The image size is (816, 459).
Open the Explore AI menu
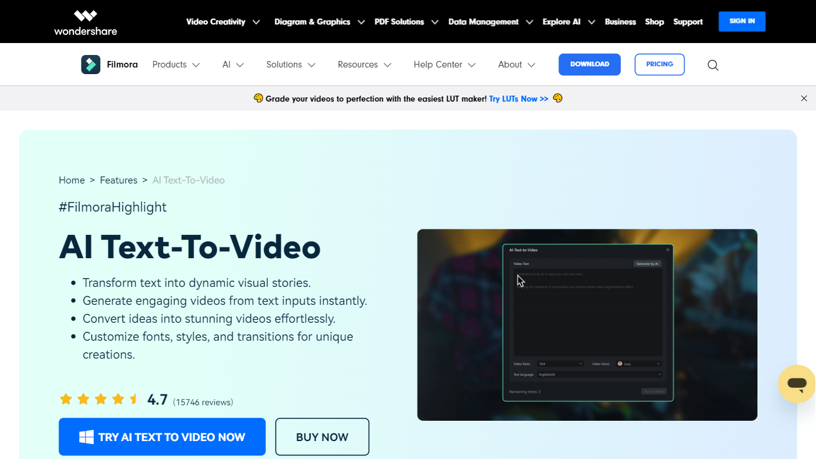pyautogui.click(x=562, y=22)
